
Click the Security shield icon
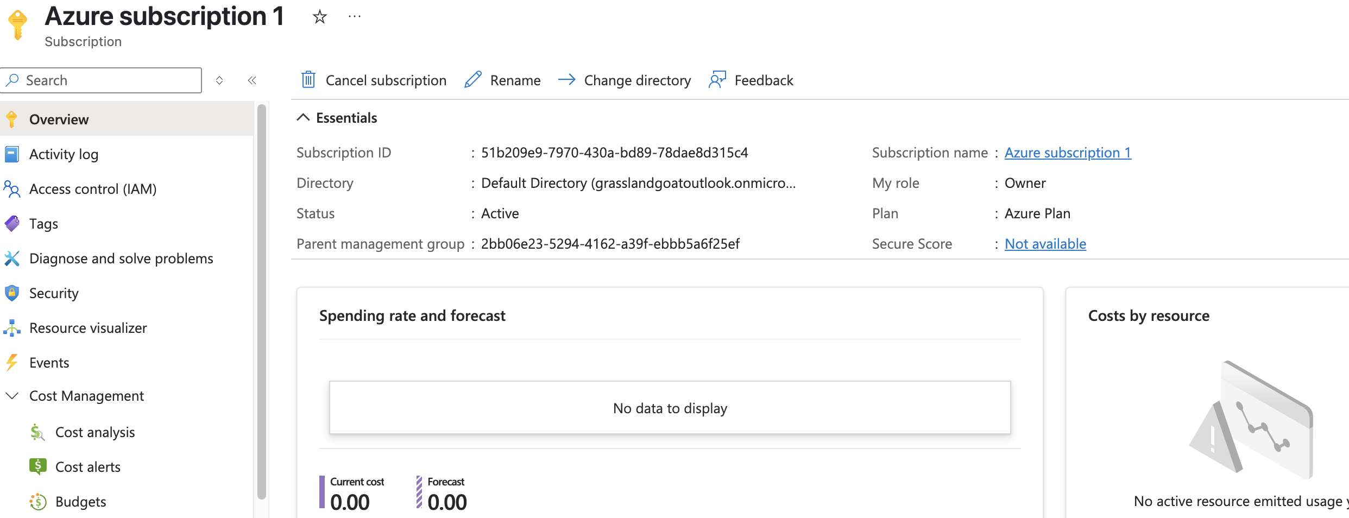(11, 293)
